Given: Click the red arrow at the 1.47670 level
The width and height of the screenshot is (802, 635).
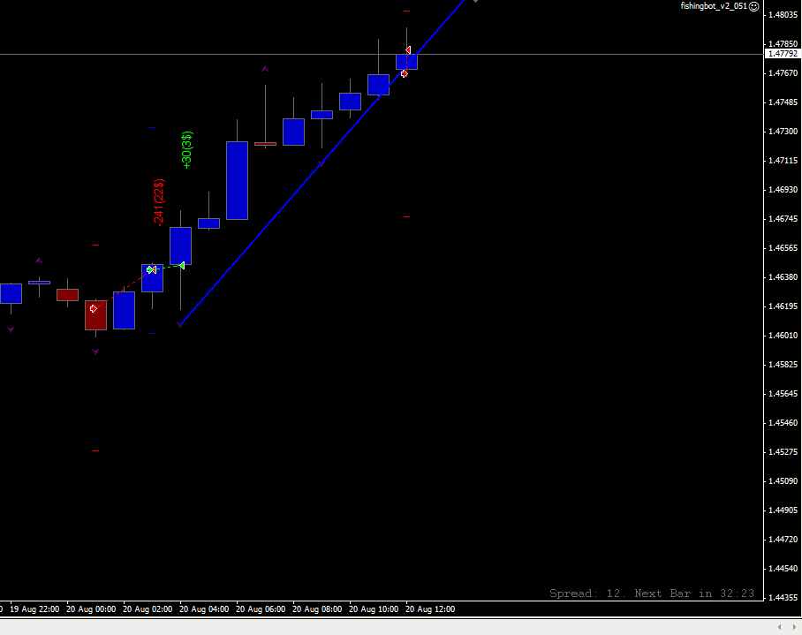Looking at the screenshot, I should pos(404,73).
